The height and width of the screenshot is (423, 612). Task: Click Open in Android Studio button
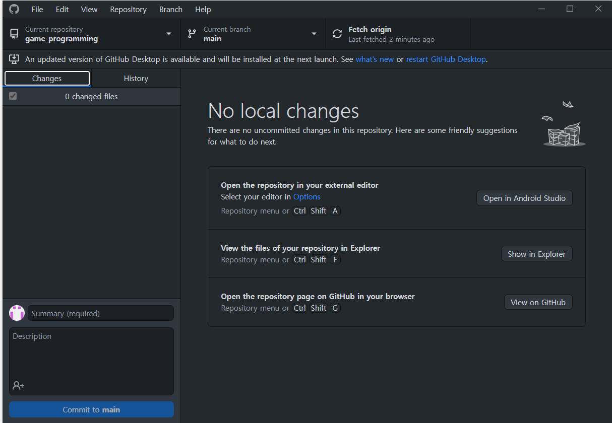point(524,198)
